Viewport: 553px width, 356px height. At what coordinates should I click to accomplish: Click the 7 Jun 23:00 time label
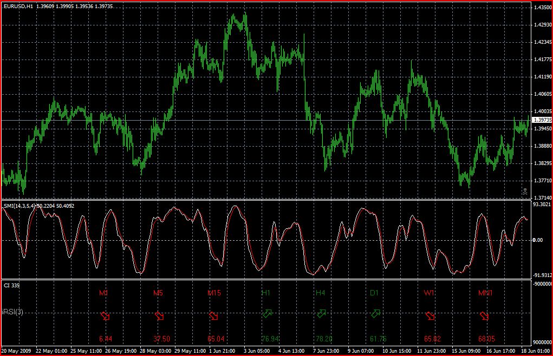click(x=326, y=351)
